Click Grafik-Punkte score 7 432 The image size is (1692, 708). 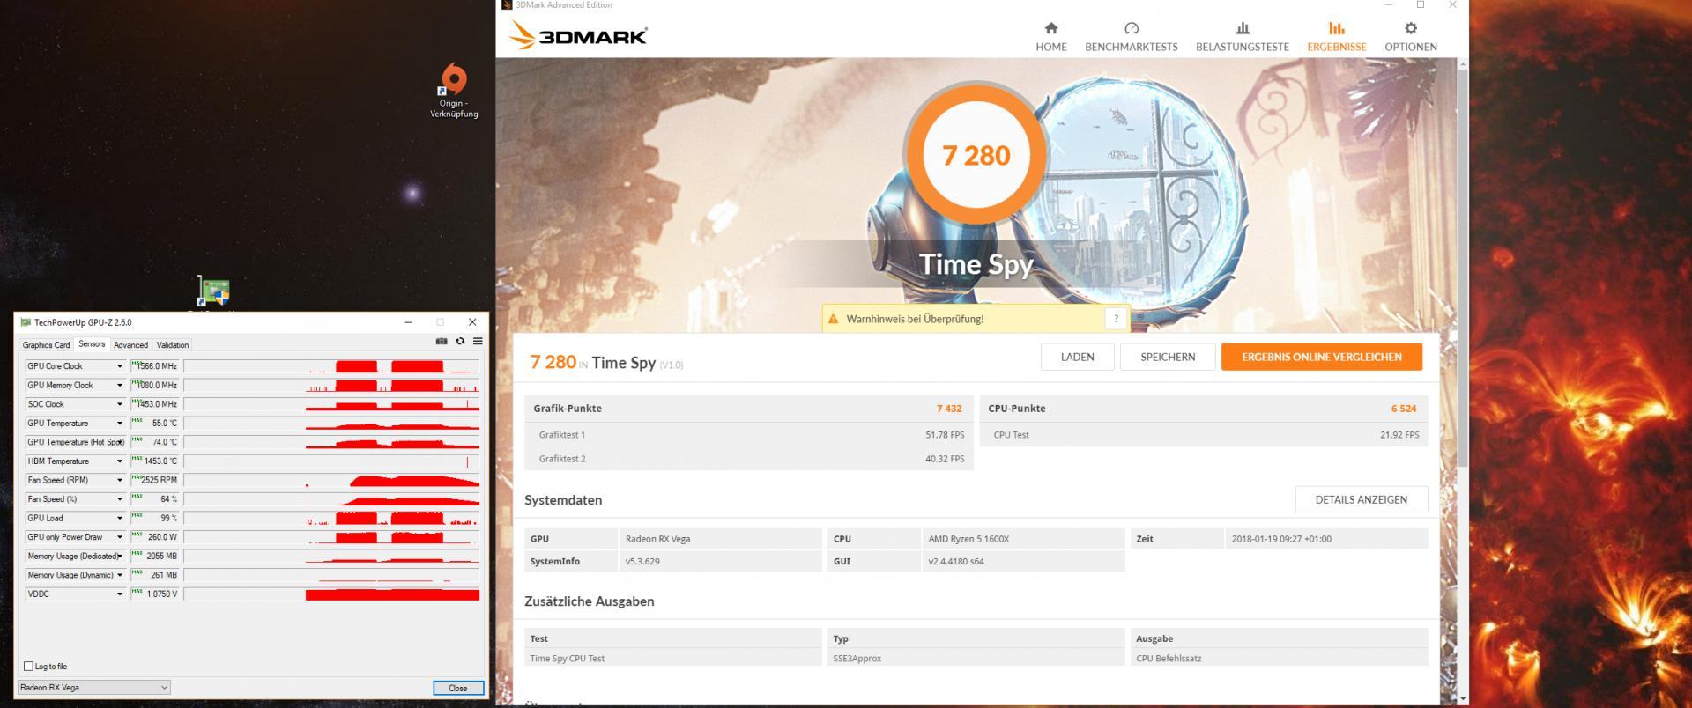tap(949, 409)
